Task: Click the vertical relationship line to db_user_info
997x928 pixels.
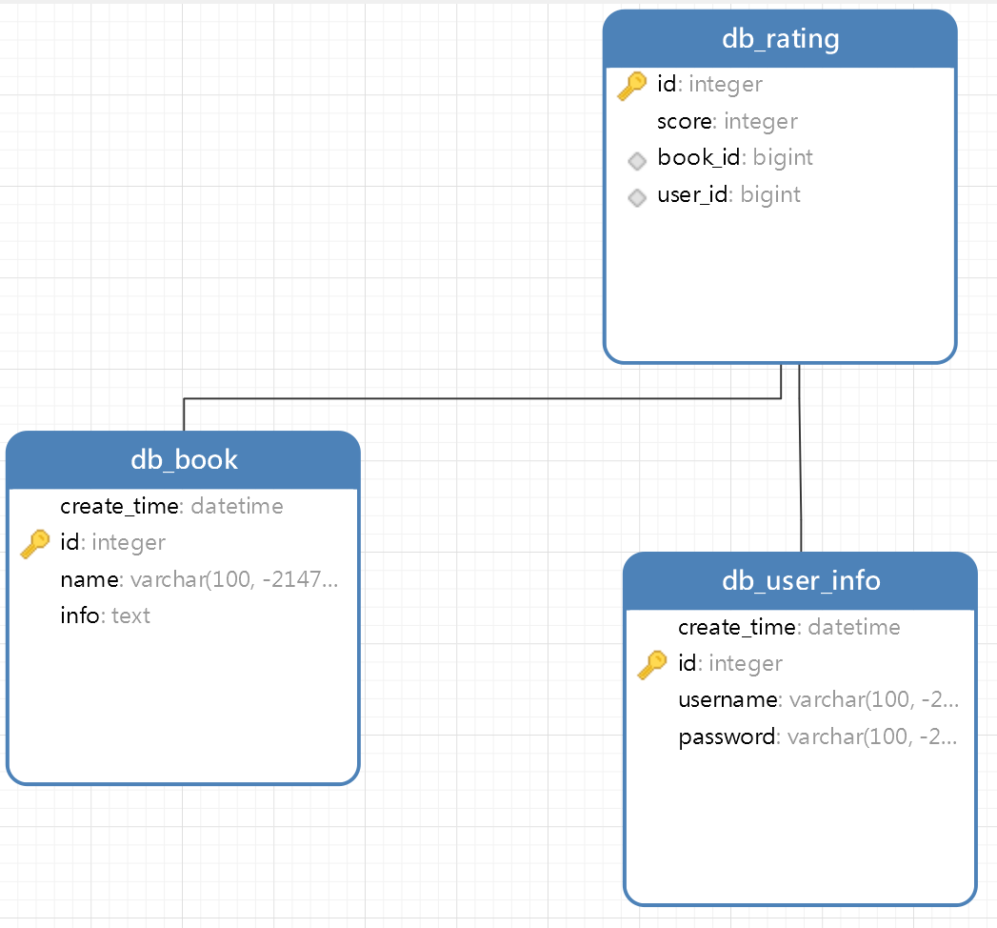Action: coord(800,458)
